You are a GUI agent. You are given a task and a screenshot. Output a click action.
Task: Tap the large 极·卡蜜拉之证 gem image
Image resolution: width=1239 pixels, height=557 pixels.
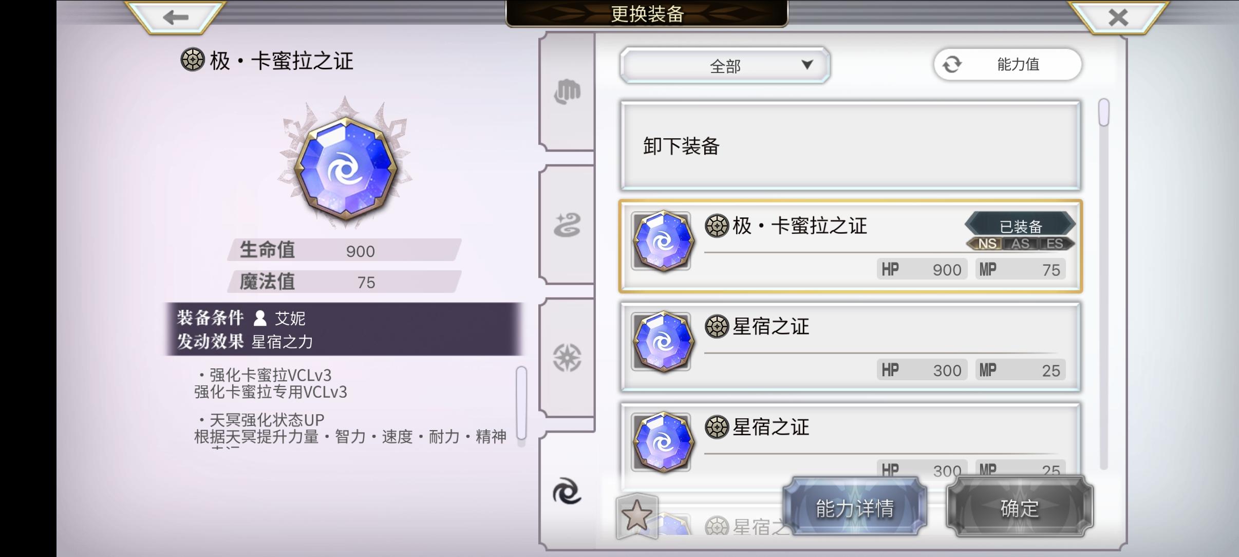coord(346,165)
